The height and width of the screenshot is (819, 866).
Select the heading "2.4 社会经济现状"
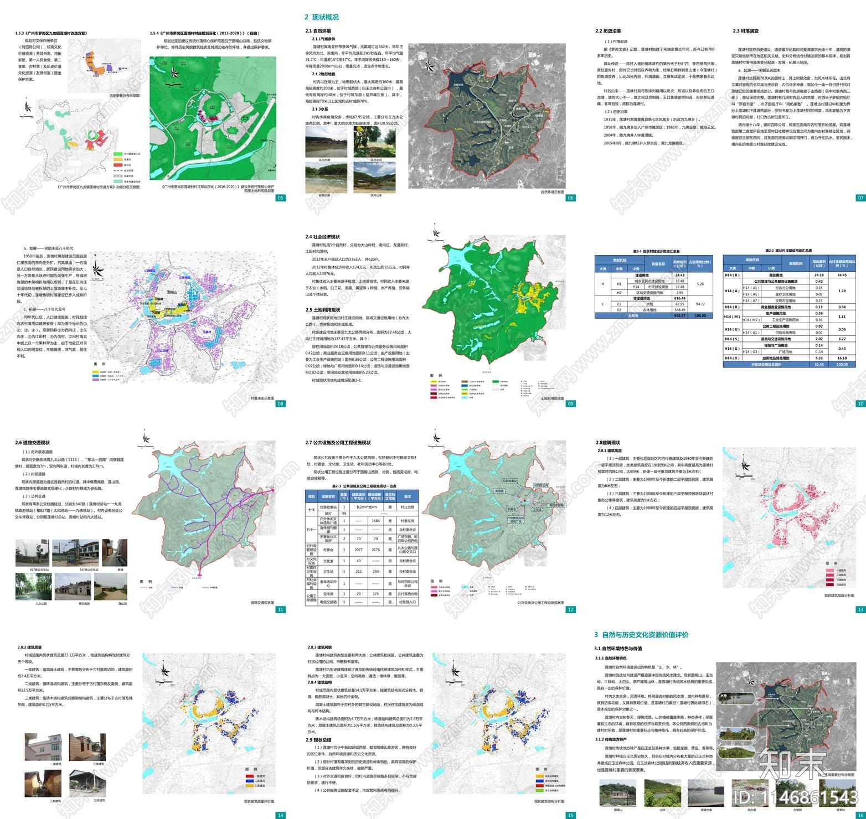(x=322, y=237)
